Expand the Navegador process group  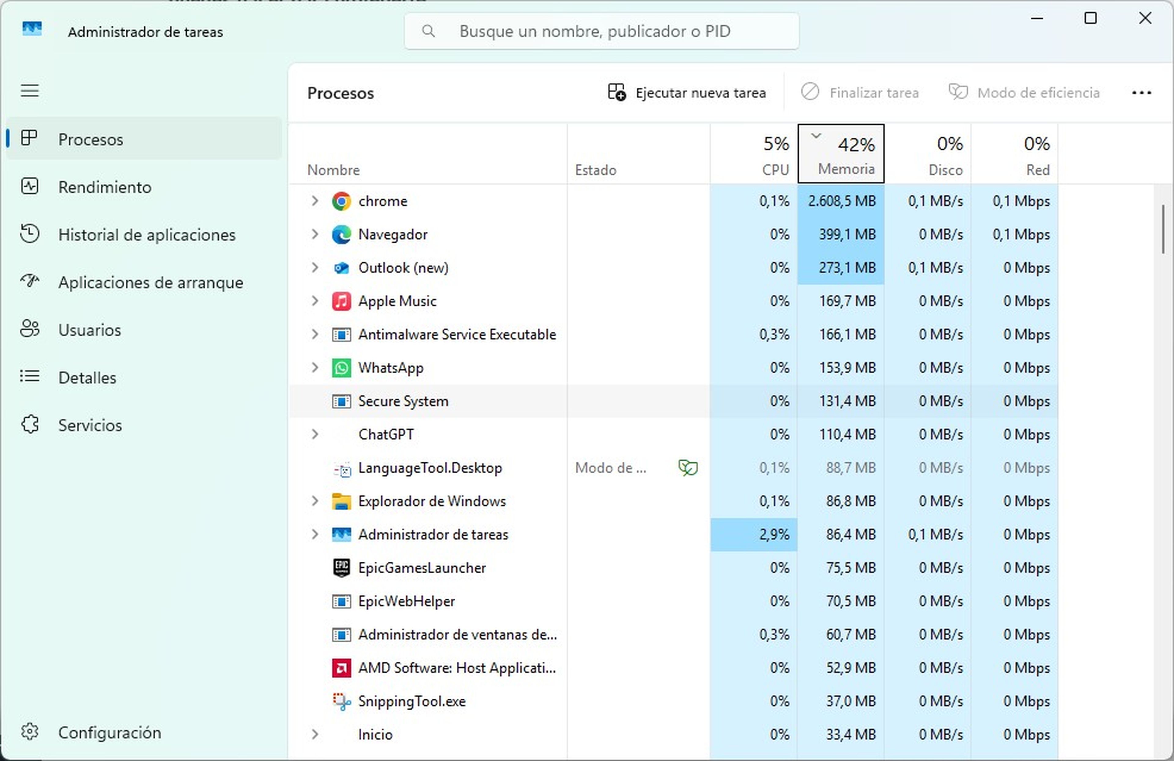[x=315, y=235]
